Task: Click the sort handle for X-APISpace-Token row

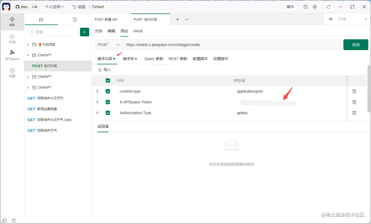Action: tap(98, 102)
